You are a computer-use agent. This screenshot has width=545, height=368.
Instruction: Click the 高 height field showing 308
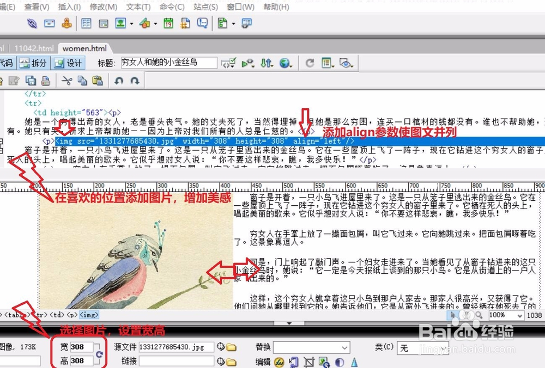81,361
